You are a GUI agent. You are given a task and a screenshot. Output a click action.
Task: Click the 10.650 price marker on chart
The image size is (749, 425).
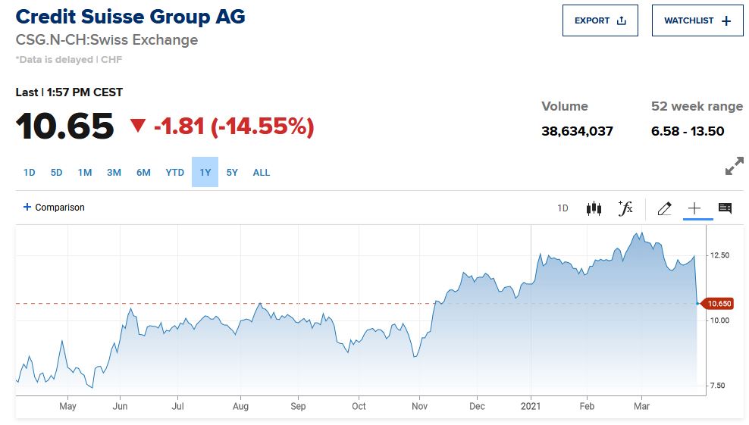tap(719, 304)
